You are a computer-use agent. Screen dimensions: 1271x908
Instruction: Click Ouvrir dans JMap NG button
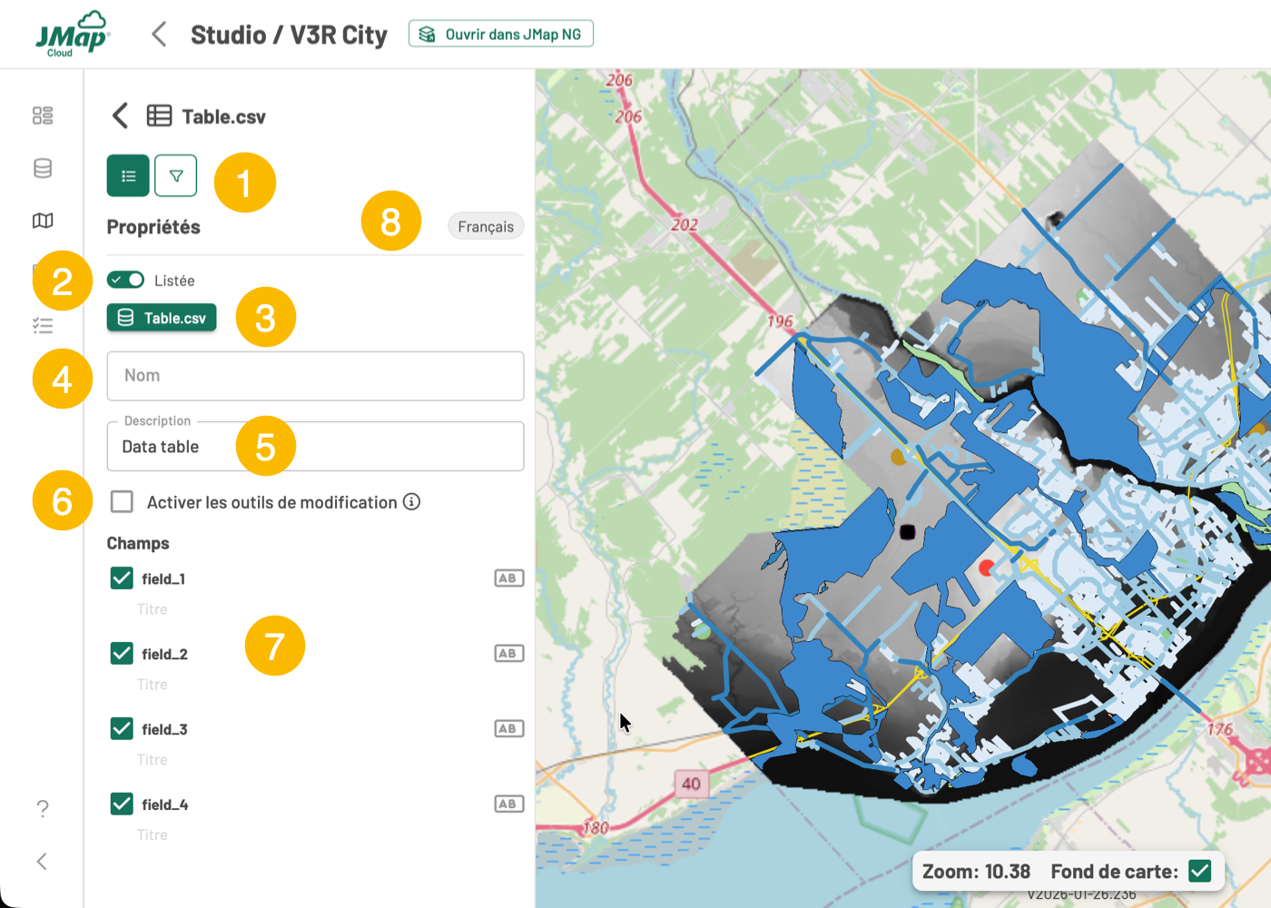pos(501,35)
